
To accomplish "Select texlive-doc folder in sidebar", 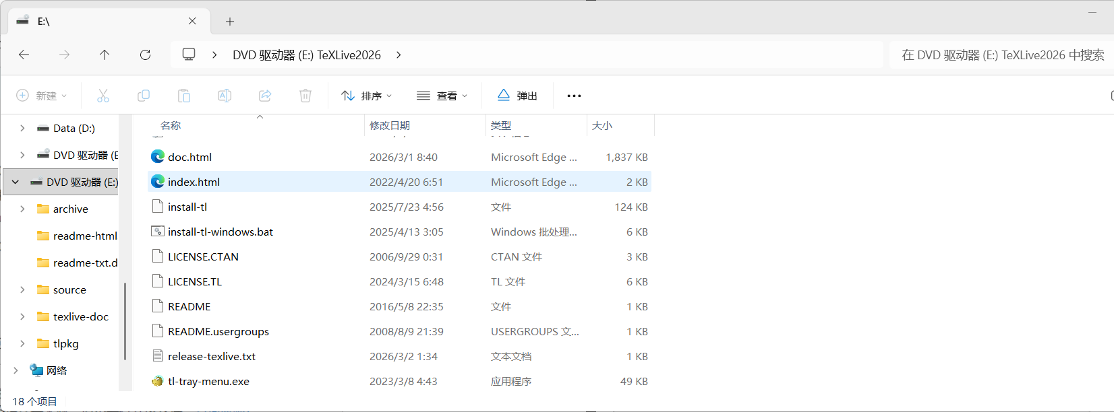I will click(81, 316).
